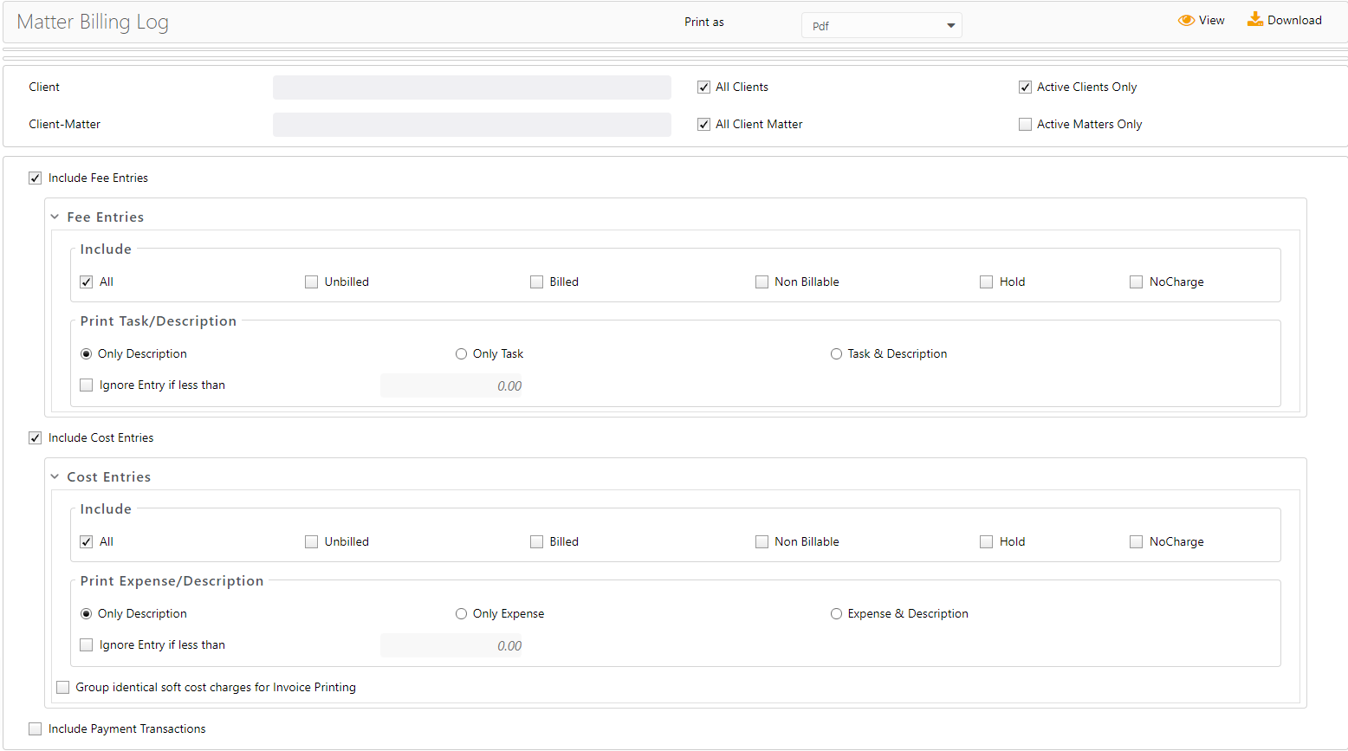
Task: Click the Client input field
Action: [x=471, y=87]
